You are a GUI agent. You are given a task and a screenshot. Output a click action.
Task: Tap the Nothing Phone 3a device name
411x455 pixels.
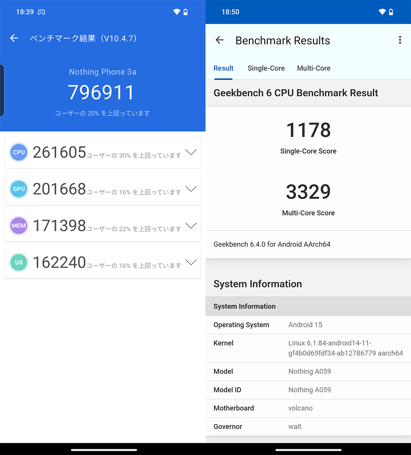tap(103, 72)
